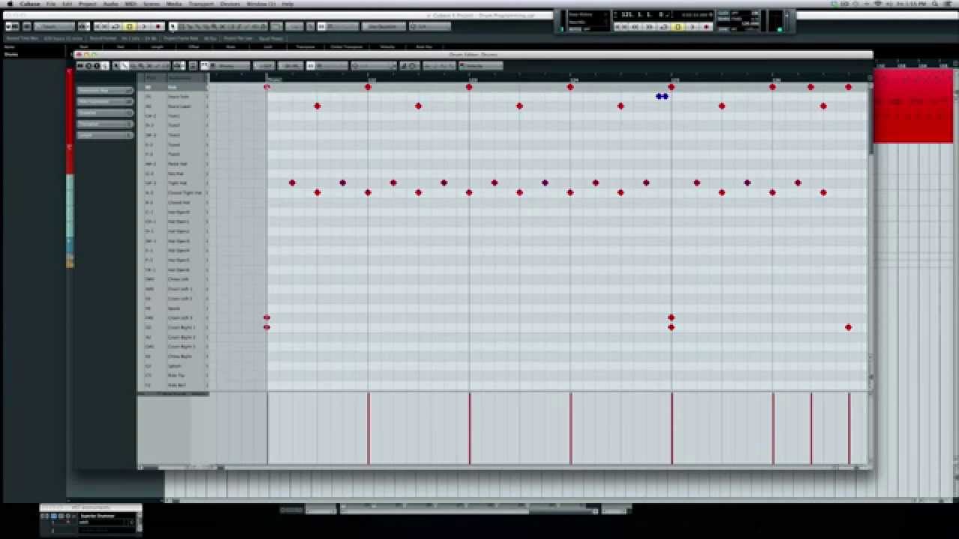Open the Project menu
Viewport: 959px width, 539px height.
tap(88, 4)
